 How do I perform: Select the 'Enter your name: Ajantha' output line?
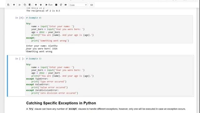click(42, 46)
